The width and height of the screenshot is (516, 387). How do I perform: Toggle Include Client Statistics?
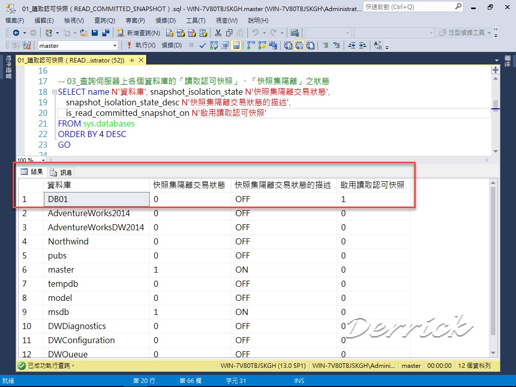coord(273,45)
